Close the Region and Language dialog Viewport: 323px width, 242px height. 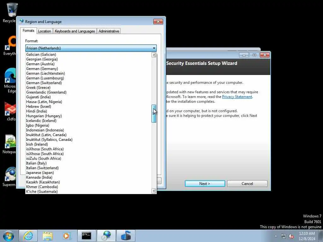click(158, 22)
